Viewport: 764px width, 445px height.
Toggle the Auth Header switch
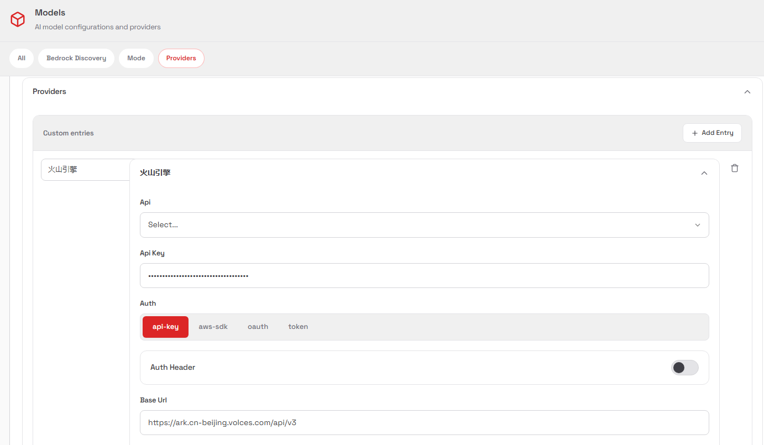[684, 368]
